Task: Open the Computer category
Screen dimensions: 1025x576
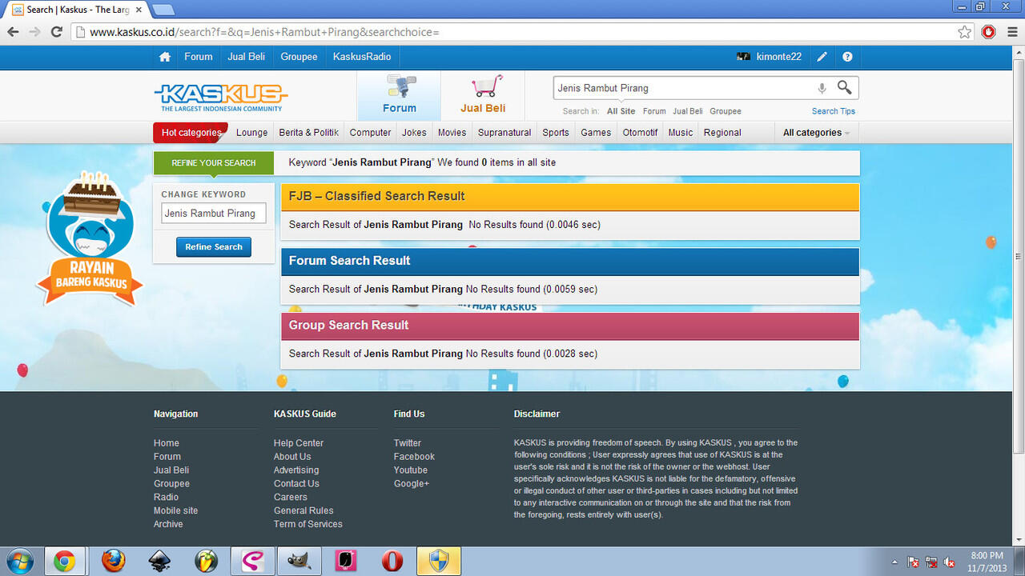Action: [x=371, y=133]
